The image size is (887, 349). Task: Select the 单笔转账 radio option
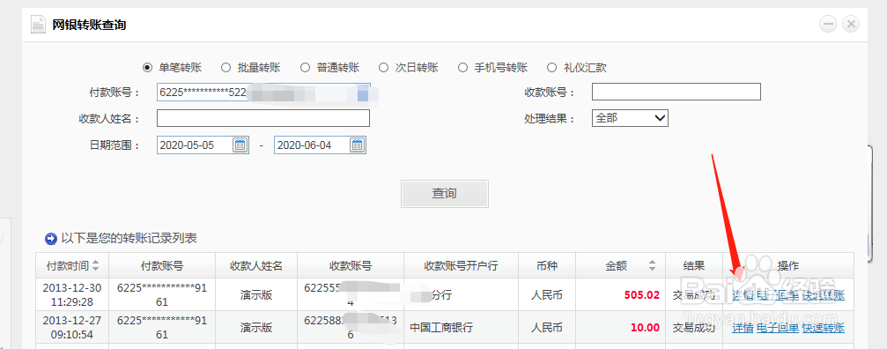tap(148, 68)
